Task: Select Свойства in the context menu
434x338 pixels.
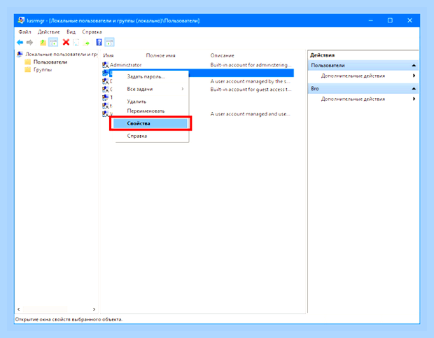Action: 150,123
